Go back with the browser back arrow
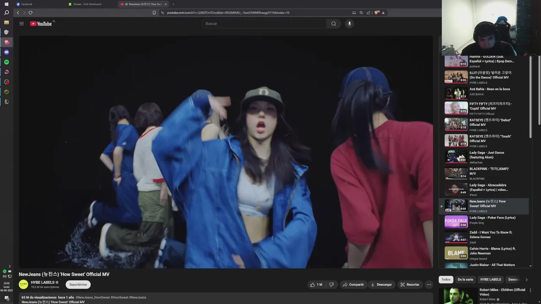541x304 pixels. [18, 13]
